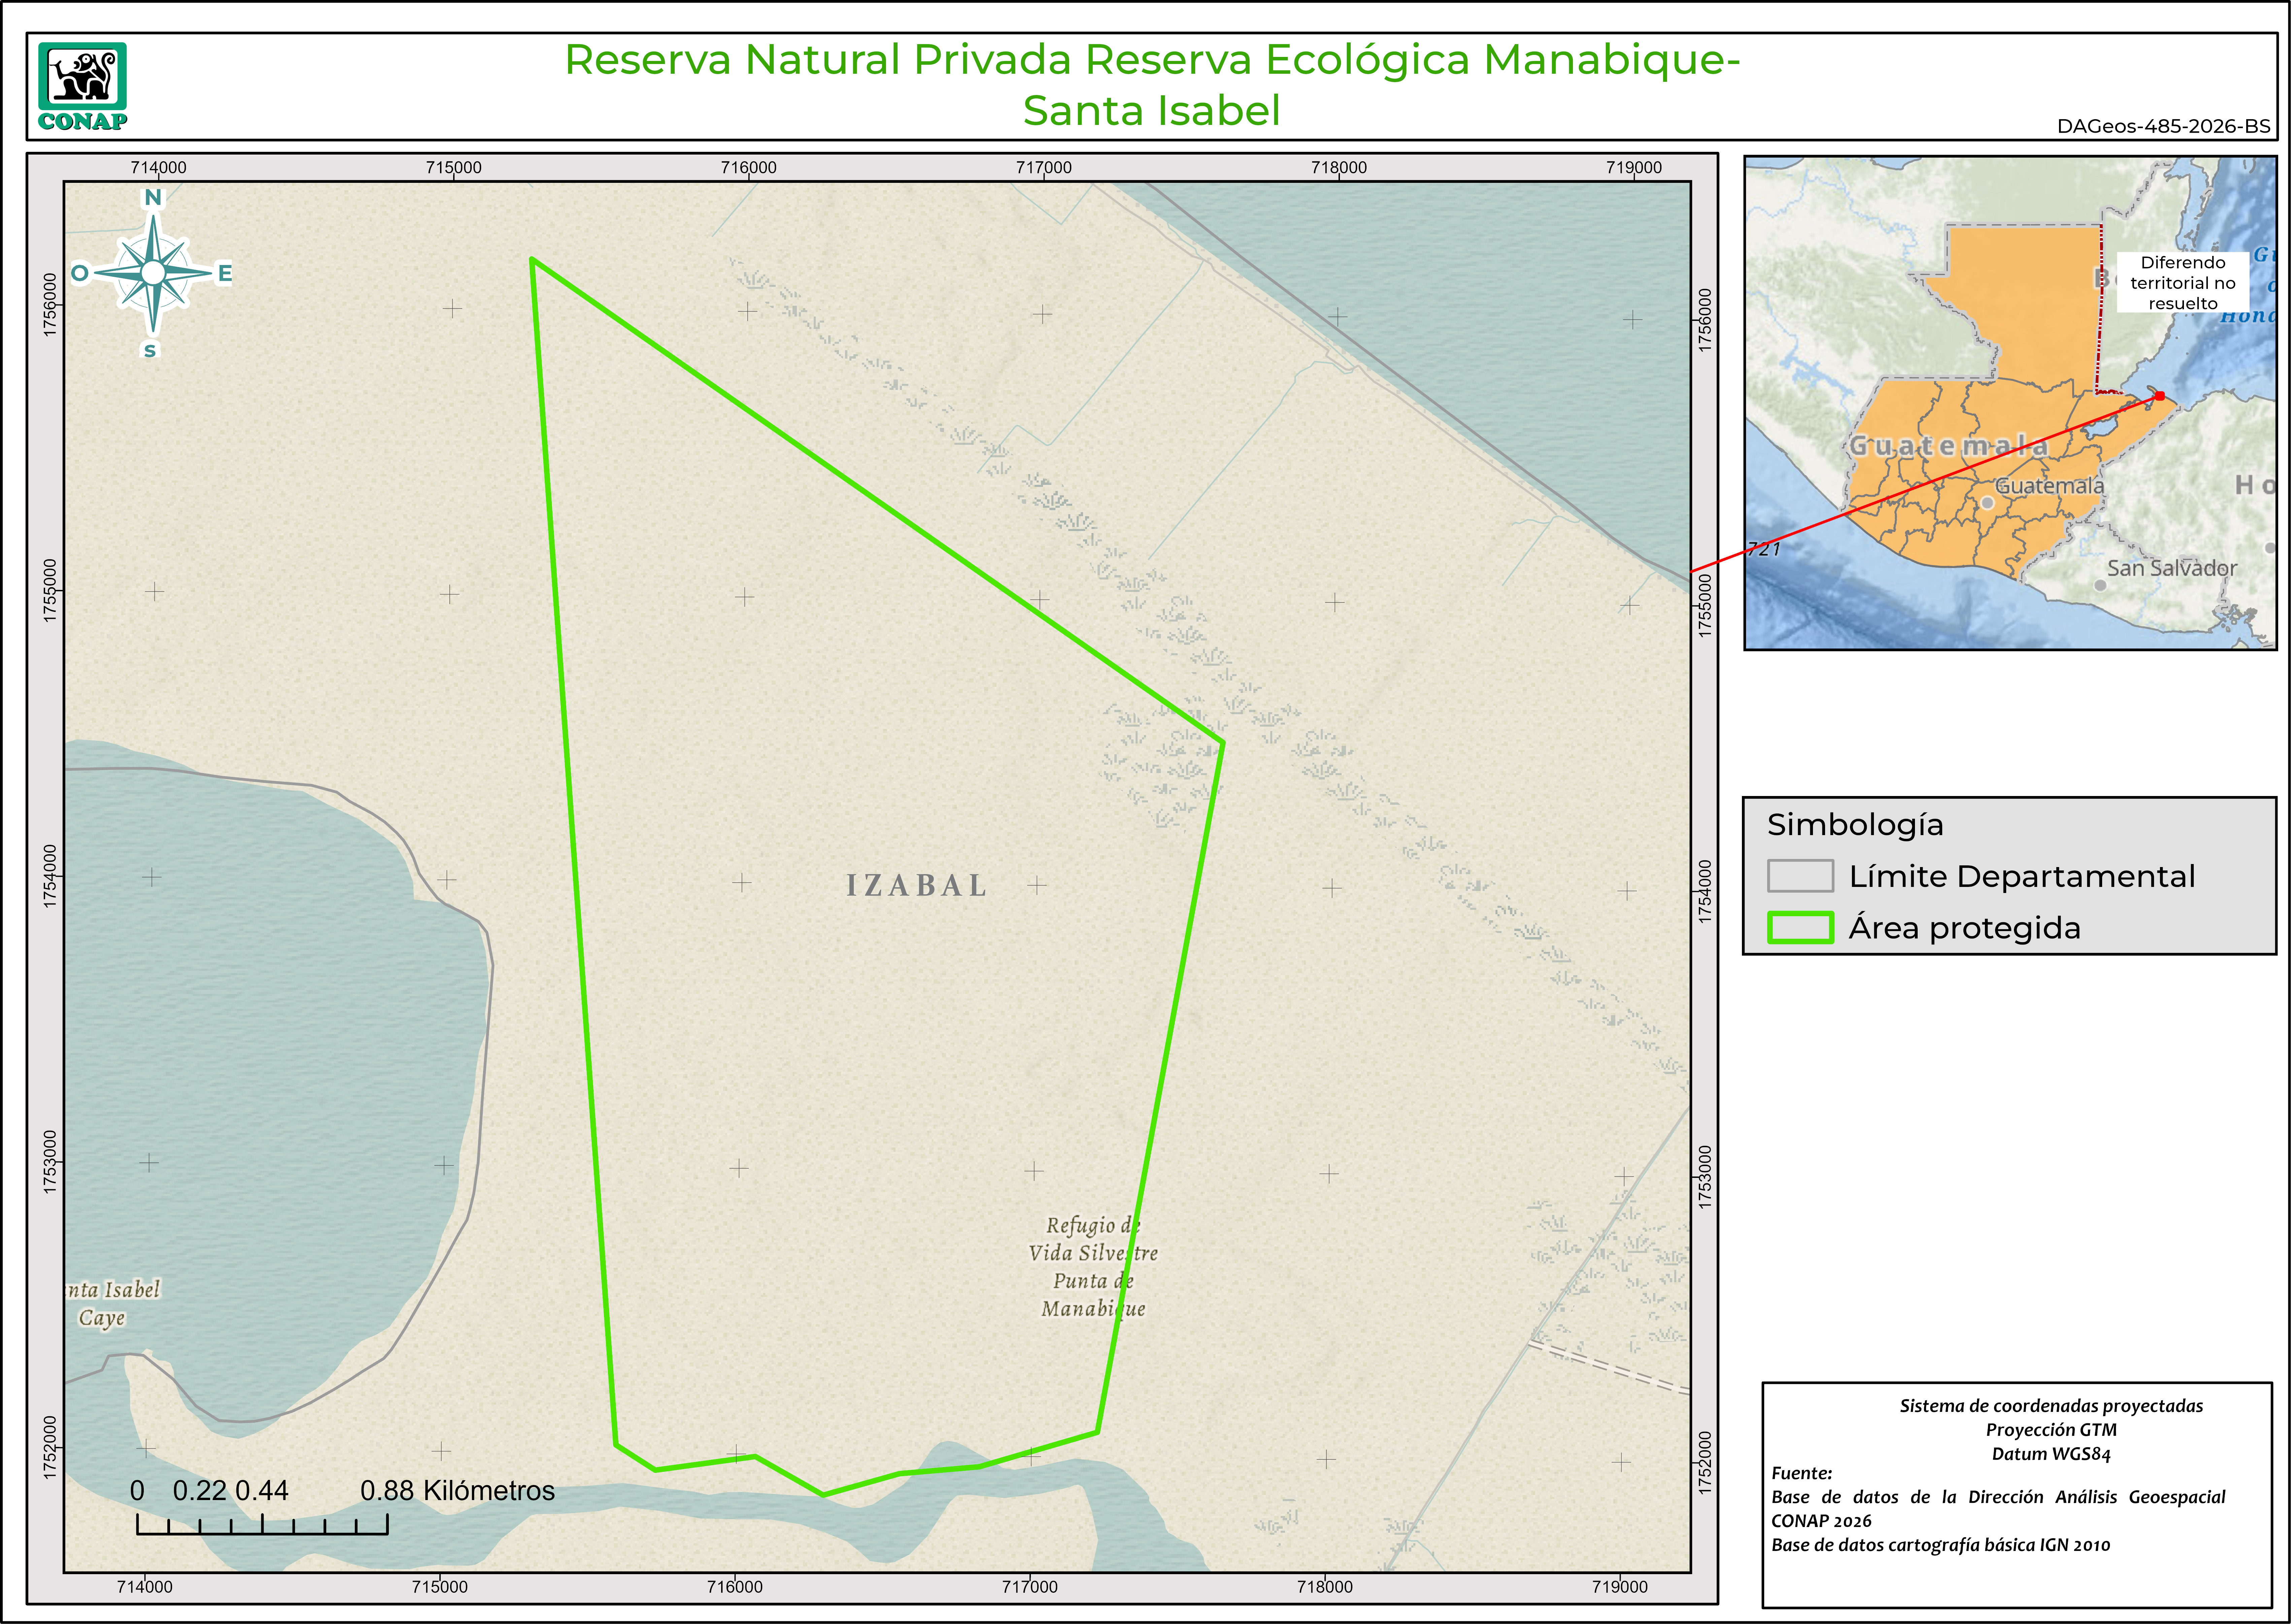Click the compass North letter N
2291x1624 pixels.
click(153, 197)
